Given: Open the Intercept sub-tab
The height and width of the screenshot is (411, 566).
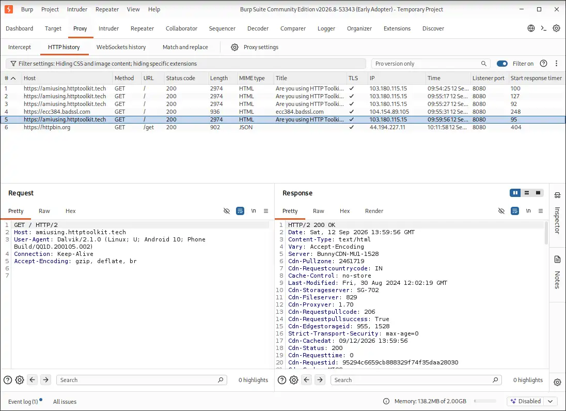Looking at the screenshot, I should coord(20,48).
